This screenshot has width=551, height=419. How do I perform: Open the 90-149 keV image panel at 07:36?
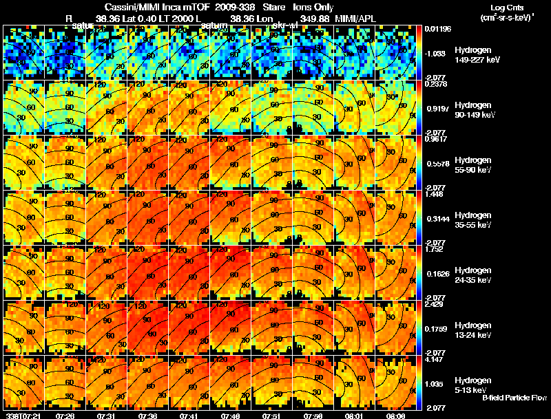(147, 107)
